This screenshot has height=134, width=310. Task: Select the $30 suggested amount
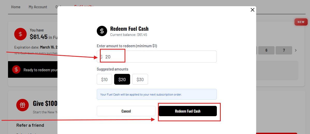pos(140,80)
